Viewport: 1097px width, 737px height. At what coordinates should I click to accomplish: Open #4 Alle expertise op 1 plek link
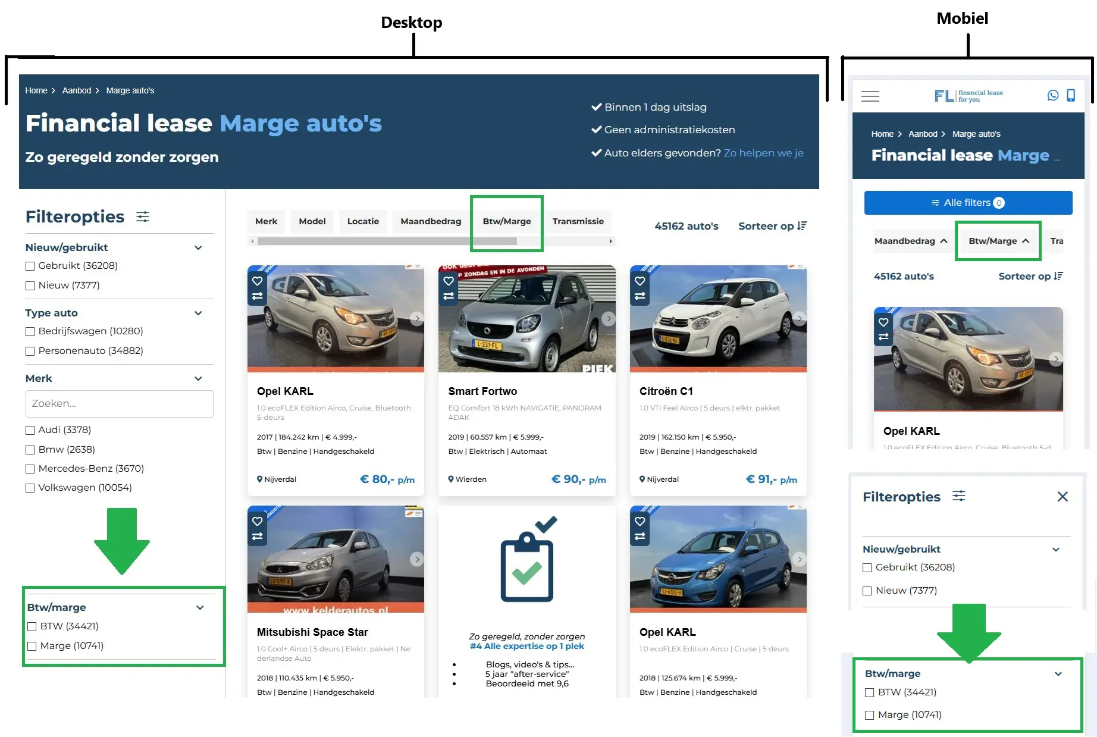click(x=527, y=646)
